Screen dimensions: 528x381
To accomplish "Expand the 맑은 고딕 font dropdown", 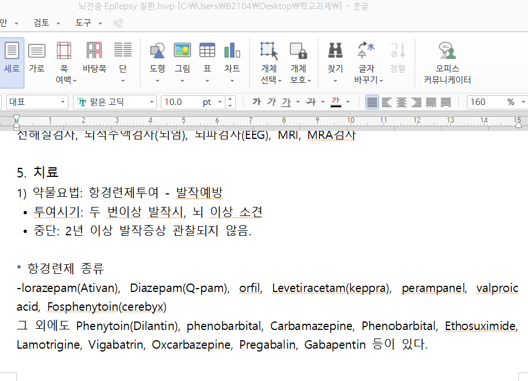I will click(x=152, y=102).
